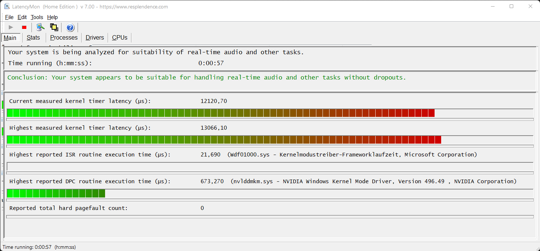Click the pagefault count value 0
Image resolution: width=540 pixels, height=251 pixels.
coord(202,208)
